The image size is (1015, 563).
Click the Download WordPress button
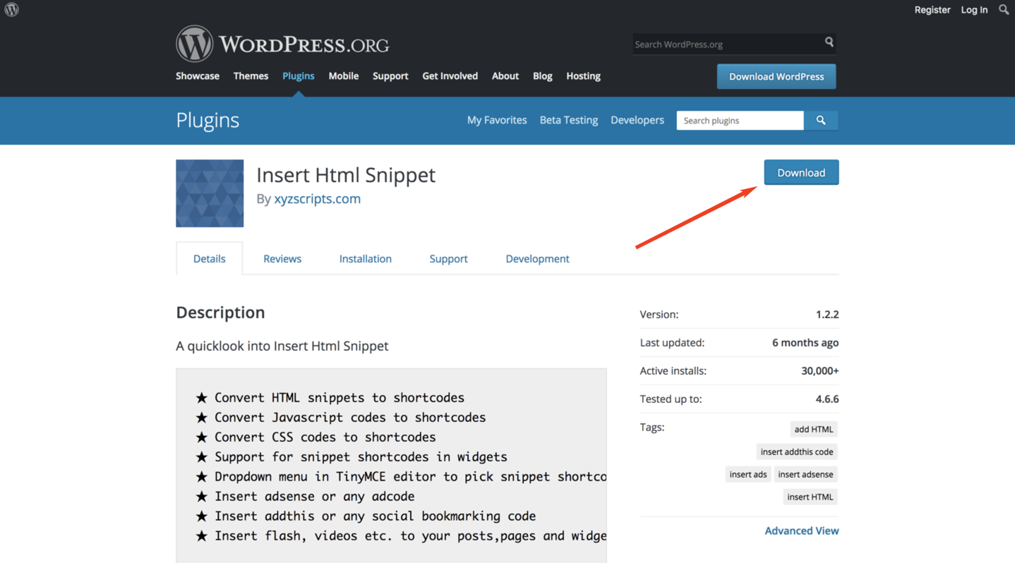[x=776, y=77]
